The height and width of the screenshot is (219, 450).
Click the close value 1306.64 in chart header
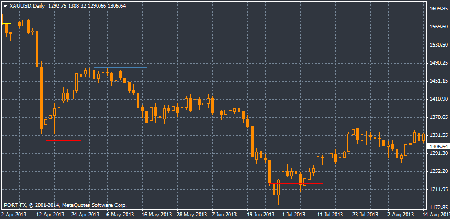(x=116, y=5)
